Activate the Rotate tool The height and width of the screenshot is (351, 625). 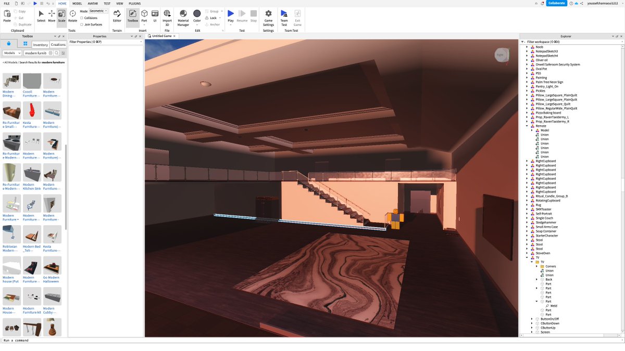pyautogui.click(x=72, y=16)
